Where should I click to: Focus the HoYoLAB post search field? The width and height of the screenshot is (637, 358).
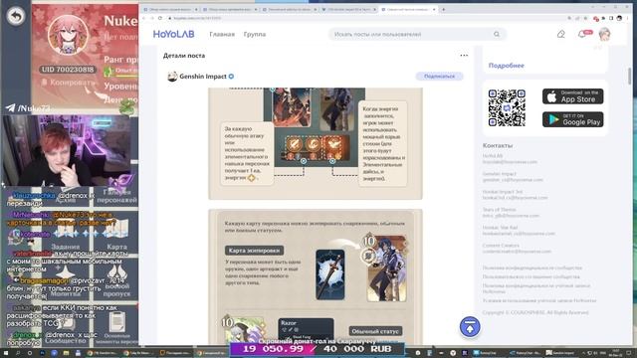pos(417,34)
